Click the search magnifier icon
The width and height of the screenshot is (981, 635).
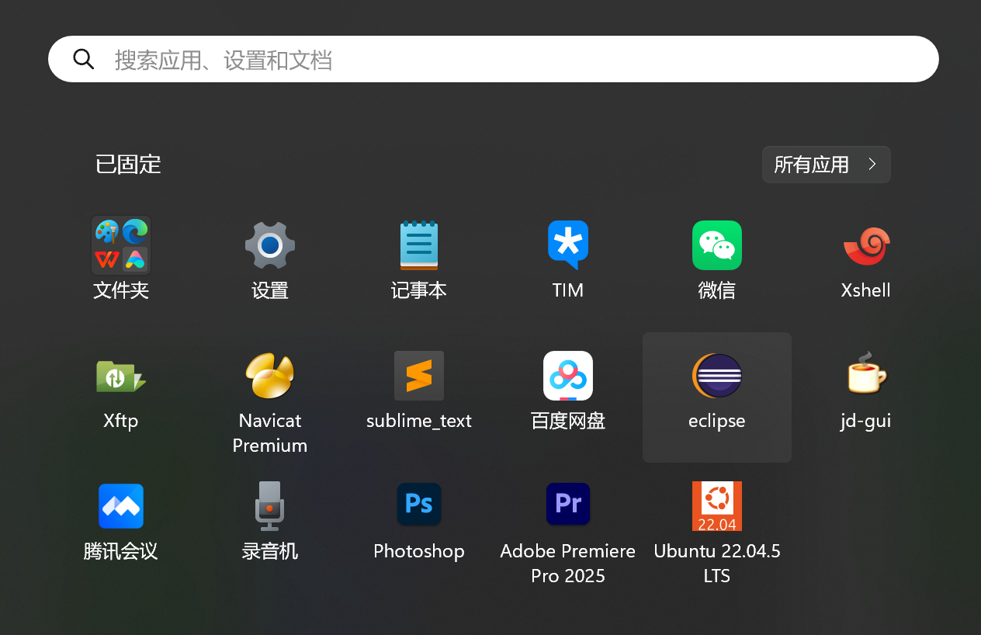coord(84,59)
